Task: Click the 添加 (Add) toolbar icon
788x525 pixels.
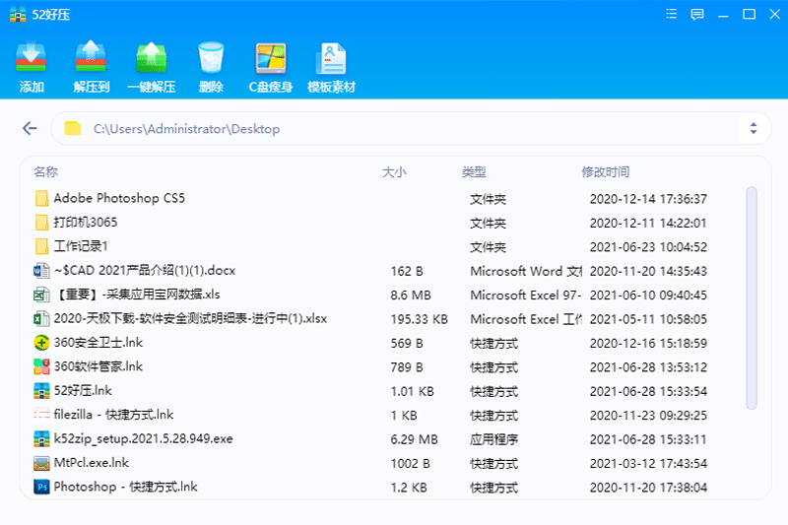Action: [32, 61]
